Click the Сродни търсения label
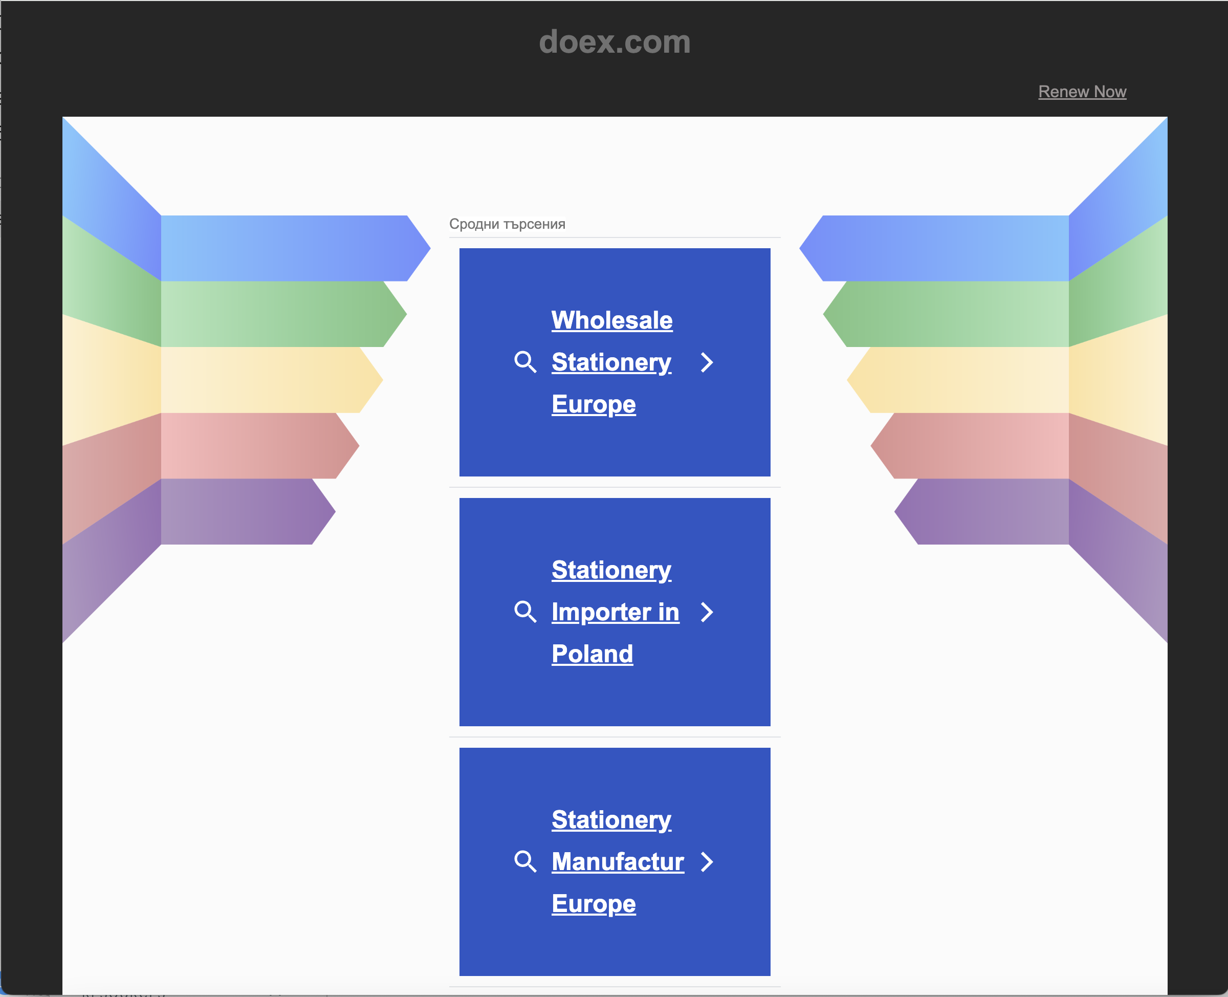The width and height of the screenshot is (1228, 997). click(507, 224)
